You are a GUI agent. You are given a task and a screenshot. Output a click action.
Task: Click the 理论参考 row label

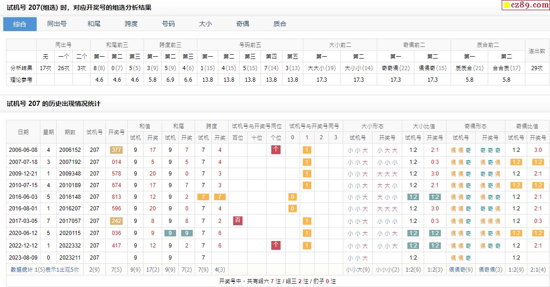(21, 79)
